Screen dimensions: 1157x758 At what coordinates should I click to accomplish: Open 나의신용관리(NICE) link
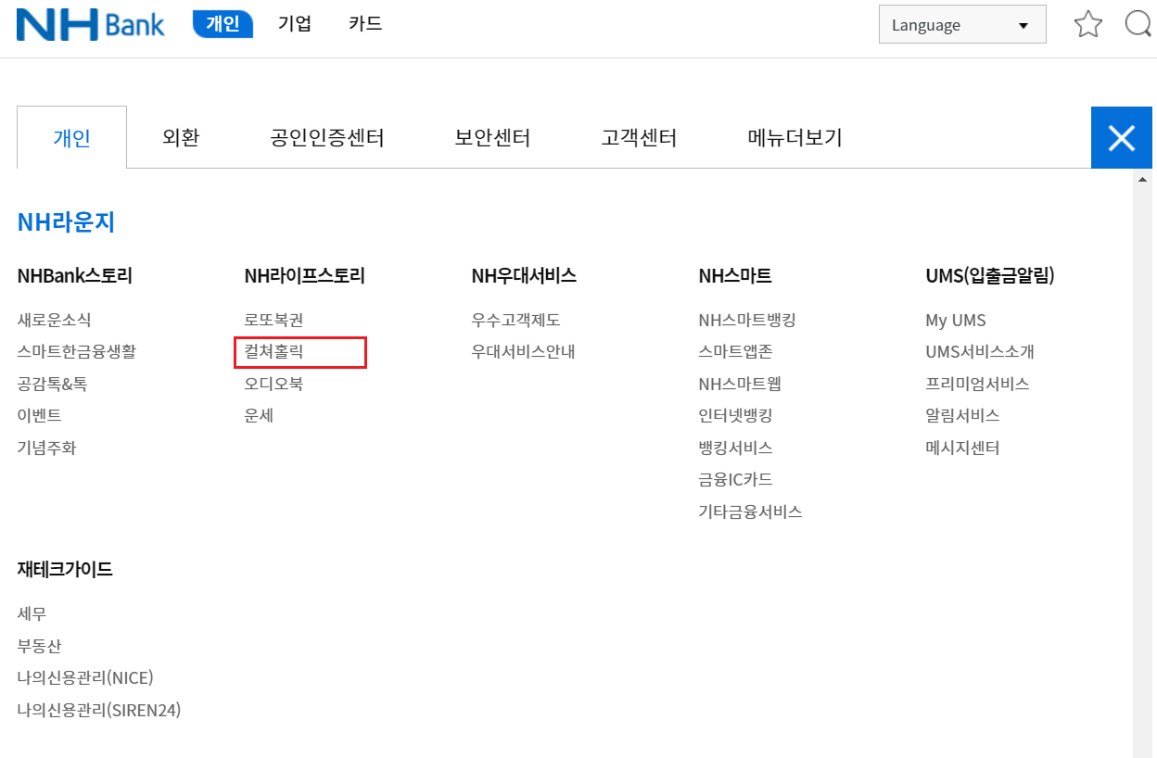pos(85,677)
